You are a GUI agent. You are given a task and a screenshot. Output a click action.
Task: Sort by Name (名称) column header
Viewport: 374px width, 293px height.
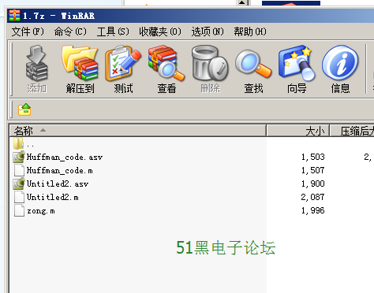pyautogui.click(x=138, y=131)
